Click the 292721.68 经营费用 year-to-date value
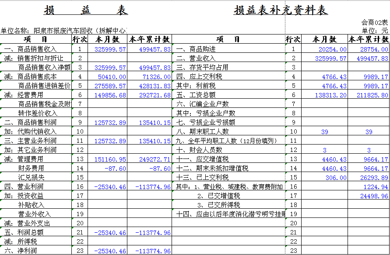 pyautogui.click(x=150, y=95)
